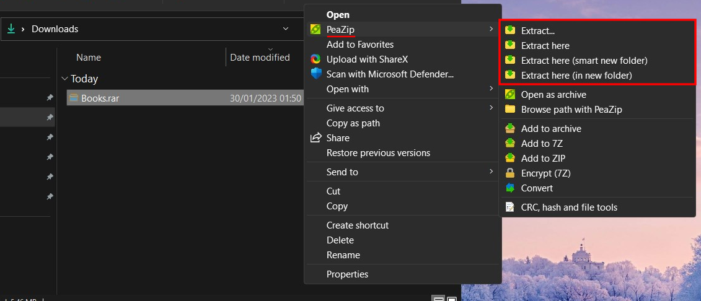Click the Browse path with PeaZip folder icon
The height and width of the screenshot is (301, 701).
point(510,110)
